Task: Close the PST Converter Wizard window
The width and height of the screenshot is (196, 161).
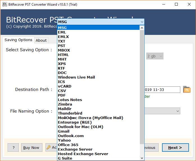Action: click(x=189, y=5)
